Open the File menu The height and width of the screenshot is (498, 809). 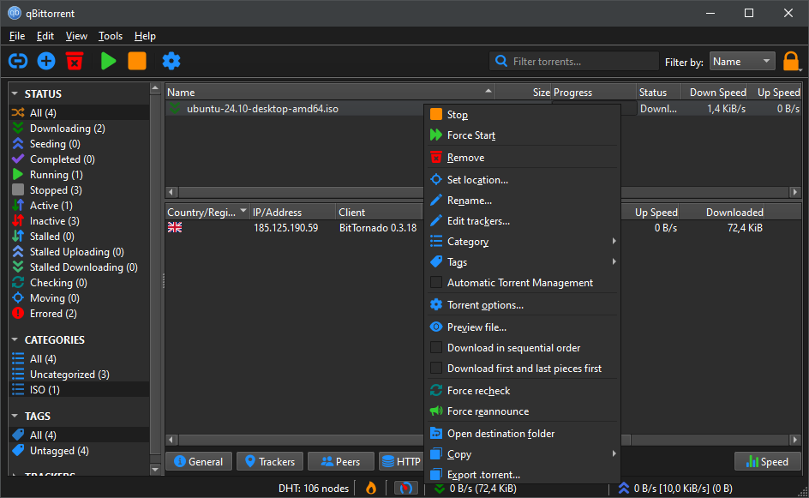pyautogui.click(x=17, y=36)
